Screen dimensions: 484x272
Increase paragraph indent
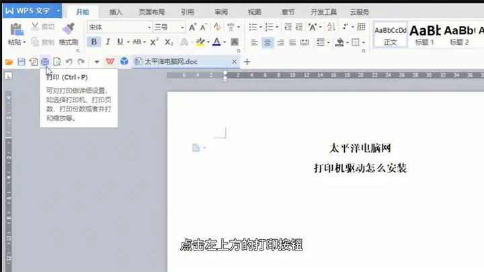pyautogui.click(x=298, y=27)
